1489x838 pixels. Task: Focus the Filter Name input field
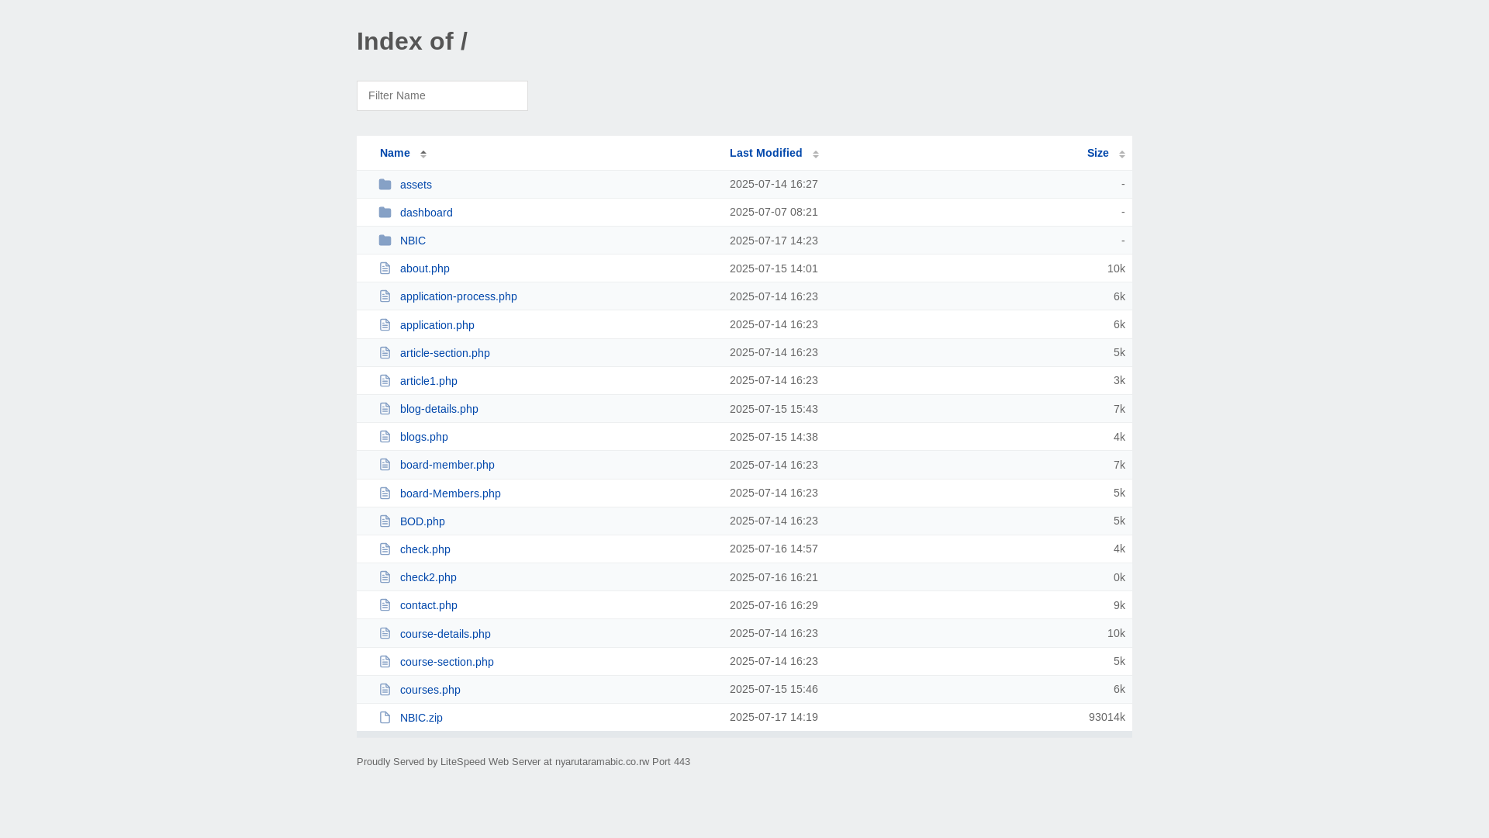(442, 95)
